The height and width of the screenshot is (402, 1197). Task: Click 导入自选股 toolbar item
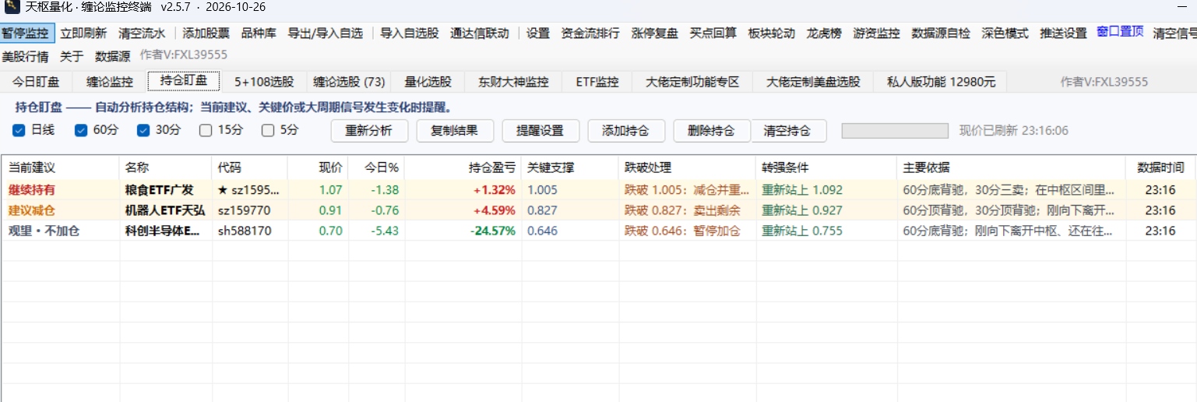(410, 33)
